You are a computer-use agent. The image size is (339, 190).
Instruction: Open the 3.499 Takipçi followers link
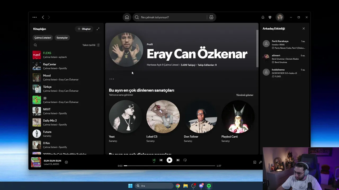(188, 65)
